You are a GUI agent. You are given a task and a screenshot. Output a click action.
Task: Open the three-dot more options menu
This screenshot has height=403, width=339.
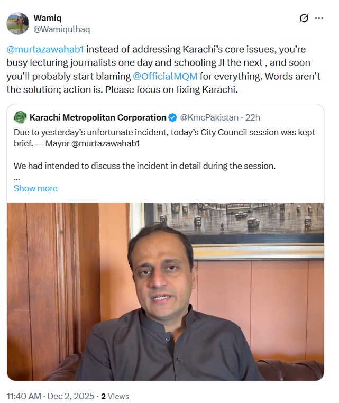(x=319, y=18)
